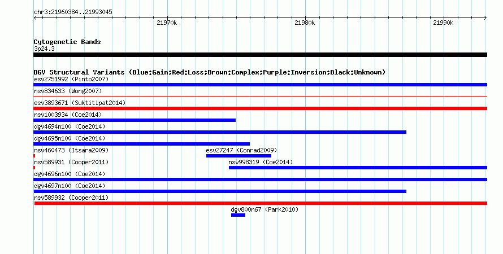503x254 pixels.
Task: Click the esv2751992 (Pinto2007) variant label
Action: 71,79
